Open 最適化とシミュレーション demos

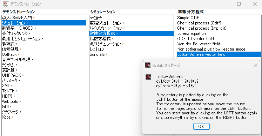pyautogui.click(x=44, y=38)
